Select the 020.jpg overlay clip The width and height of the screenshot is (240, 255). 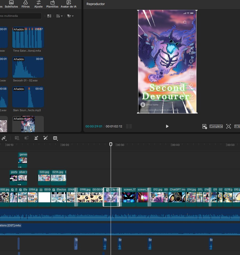(x=44, y=178)
